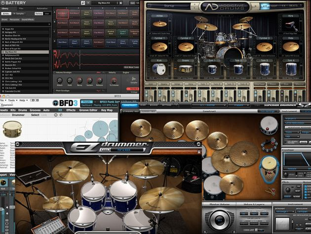Switch Battery library to User content
This screenshot has width=311, height=234.
pyautogui.click(x=47, y=13)
